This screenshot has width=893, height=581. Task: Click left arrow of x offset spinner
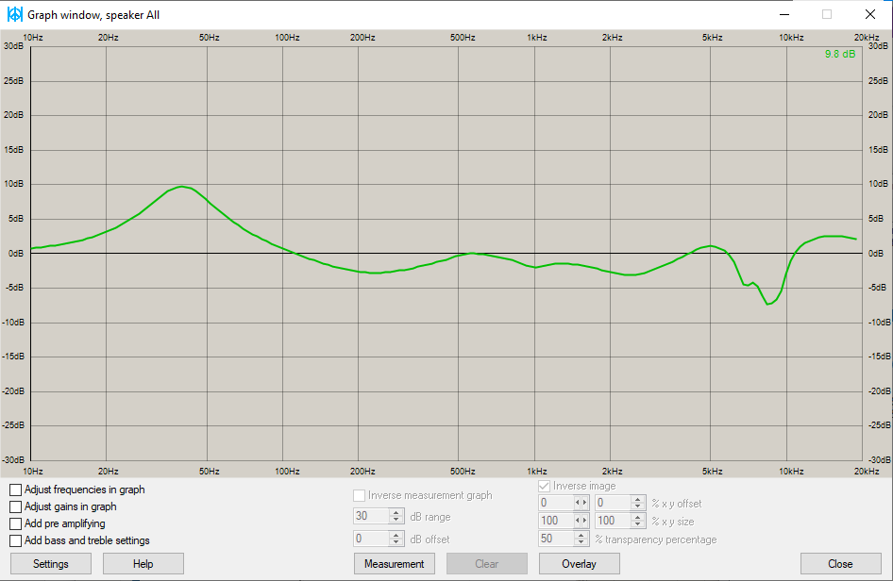[x=578, y=503]
